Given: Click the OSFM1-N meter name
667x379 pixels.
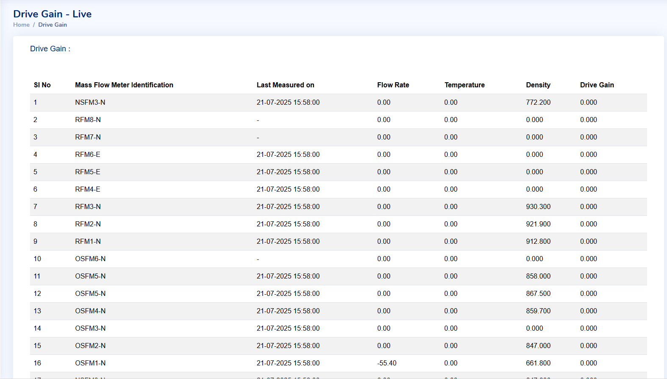Looking at the screenshot, I should click(x=90, y=363).
